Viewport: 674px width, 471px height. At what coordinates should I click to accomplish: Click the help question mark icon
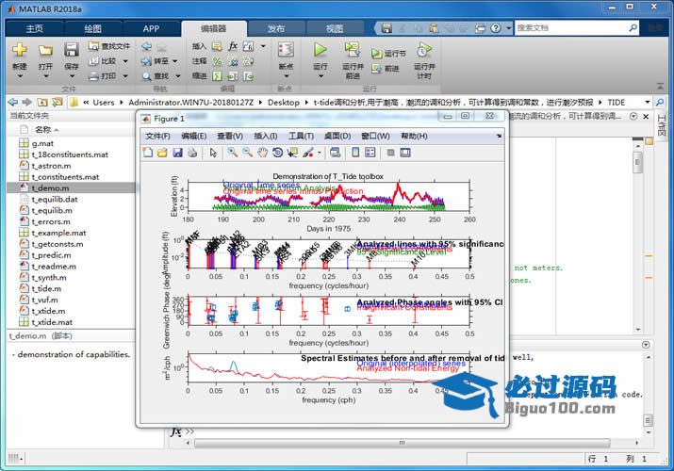[496, 28]
